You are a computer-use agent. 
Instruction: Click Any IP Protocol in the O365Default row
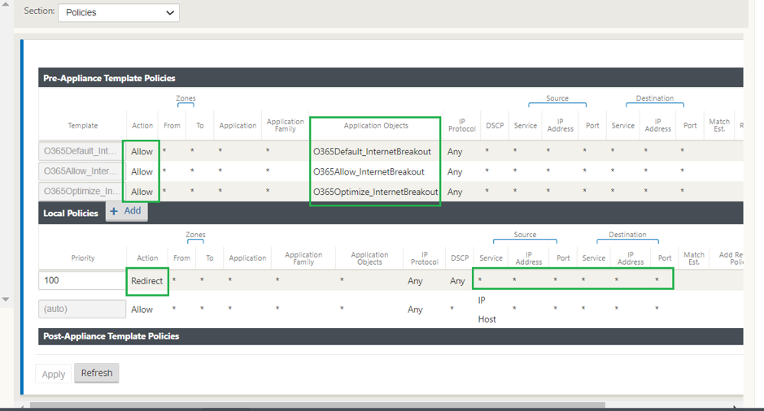coord(455,152)
